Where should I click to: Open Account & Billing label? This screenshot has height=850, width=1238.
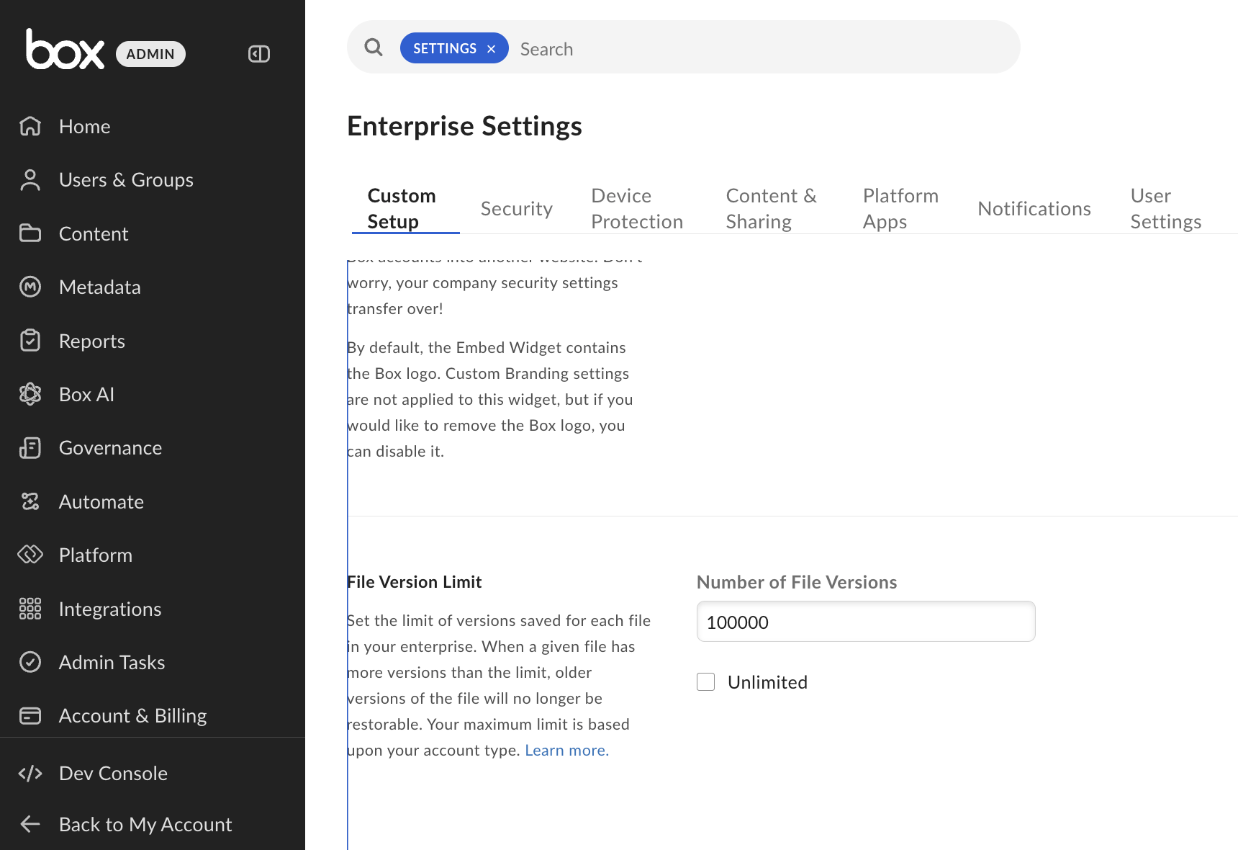[x=133, y=716]
